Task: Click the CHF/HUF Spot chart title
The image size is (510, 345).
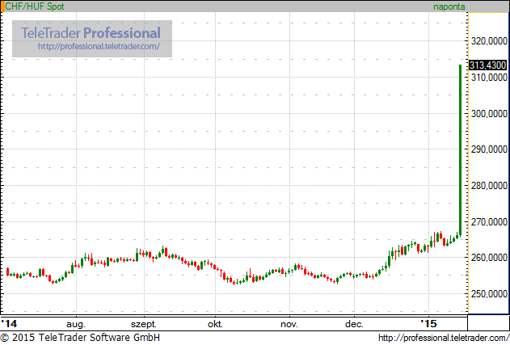Action: (x=35, y=6)
